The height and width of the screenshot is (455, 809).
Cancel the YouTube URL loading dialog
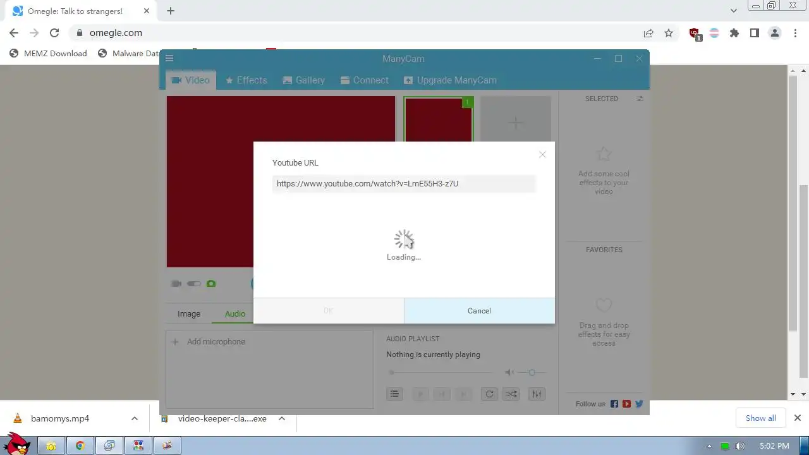tap(479, 310)
